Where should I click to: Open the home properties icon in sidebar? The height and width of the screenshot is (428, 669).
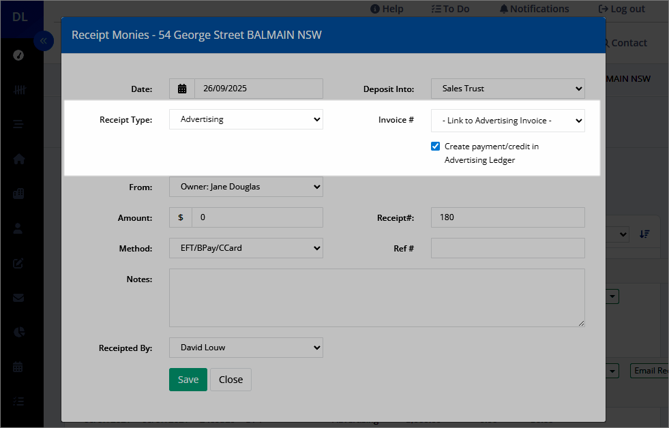click(x=19, y=159)
